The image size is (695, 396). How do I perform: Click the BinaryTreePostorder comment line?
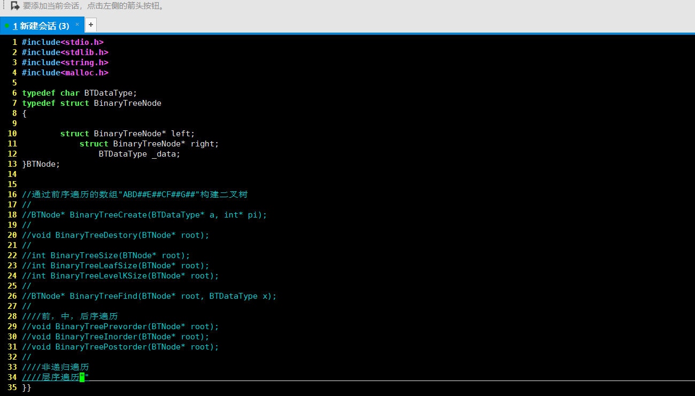click(119, 346)
